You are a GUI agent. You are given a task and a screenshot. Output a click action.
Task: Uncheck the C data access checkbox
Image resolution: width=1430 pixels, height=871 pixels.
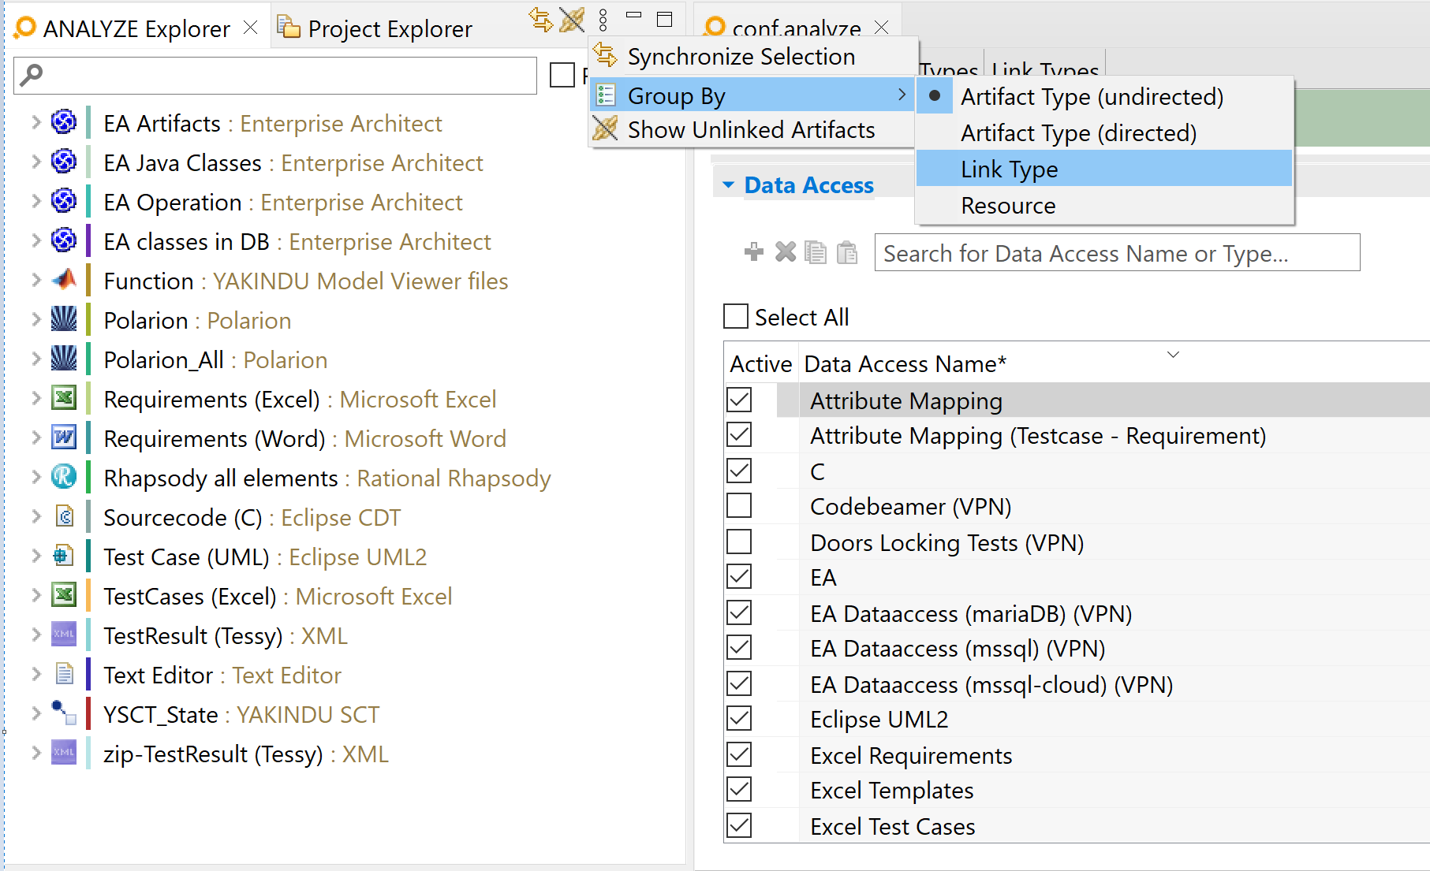(739, 471)
